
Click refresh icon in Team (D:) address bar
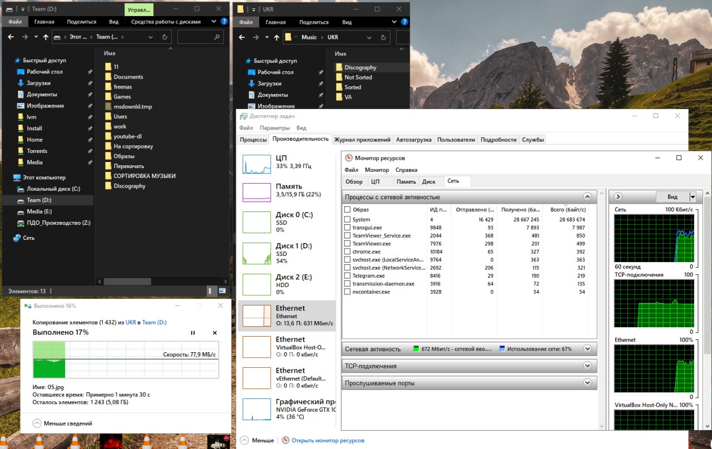(x=165, y=37)
